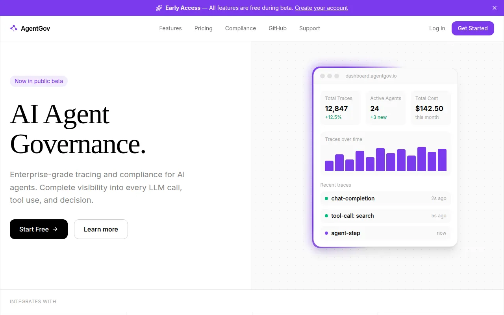Click the AgentGov brand name
Viewport: 504px width, 315px height.
pyautogui.click(x=35, y=28)
